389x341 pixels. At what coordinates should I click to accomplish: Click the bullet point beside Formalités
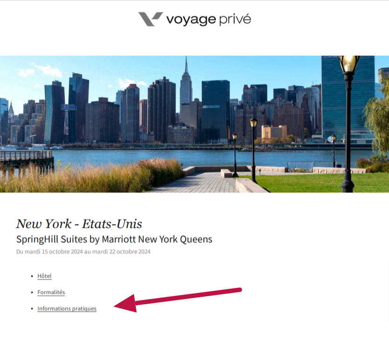coord(32,293)
